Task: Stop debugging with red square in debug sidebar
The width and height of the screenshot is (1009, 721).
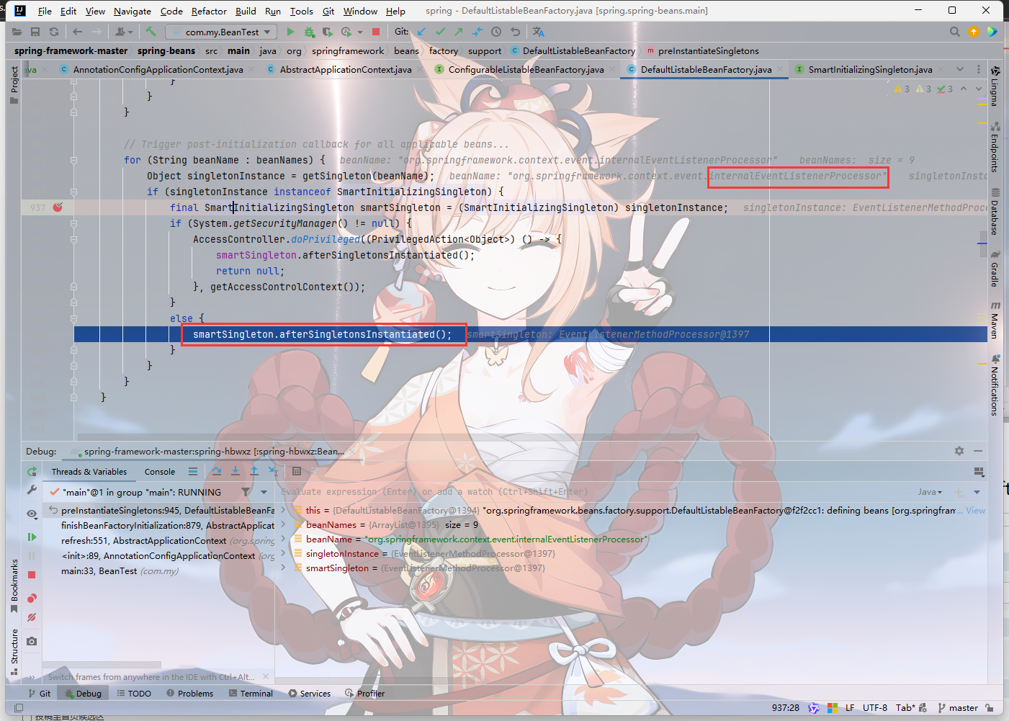Action: [x=32, y=575]
